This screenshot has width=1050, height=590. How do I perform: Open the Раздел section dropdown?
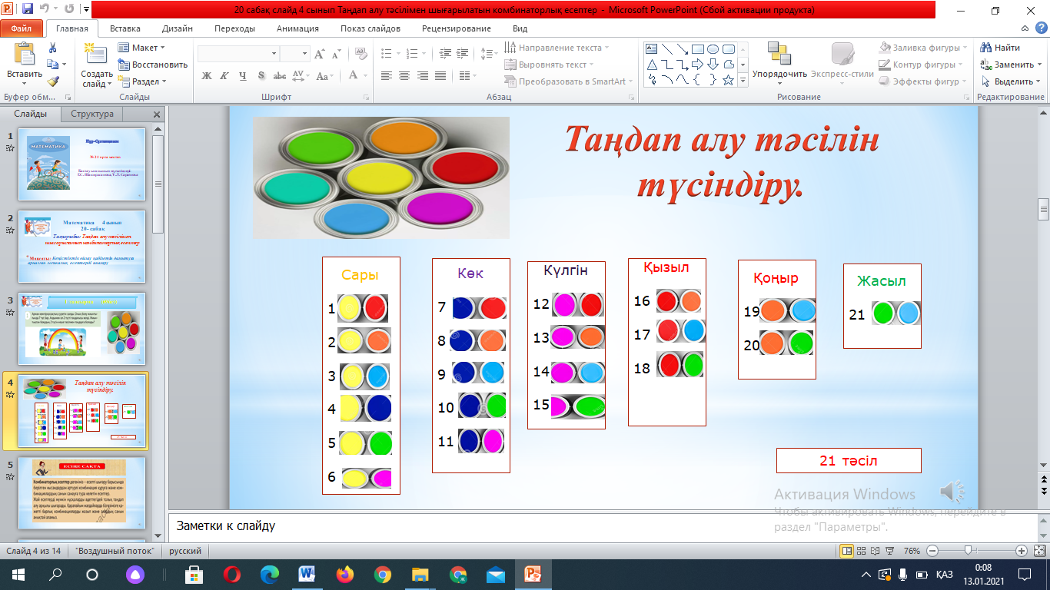coord(143,81)
